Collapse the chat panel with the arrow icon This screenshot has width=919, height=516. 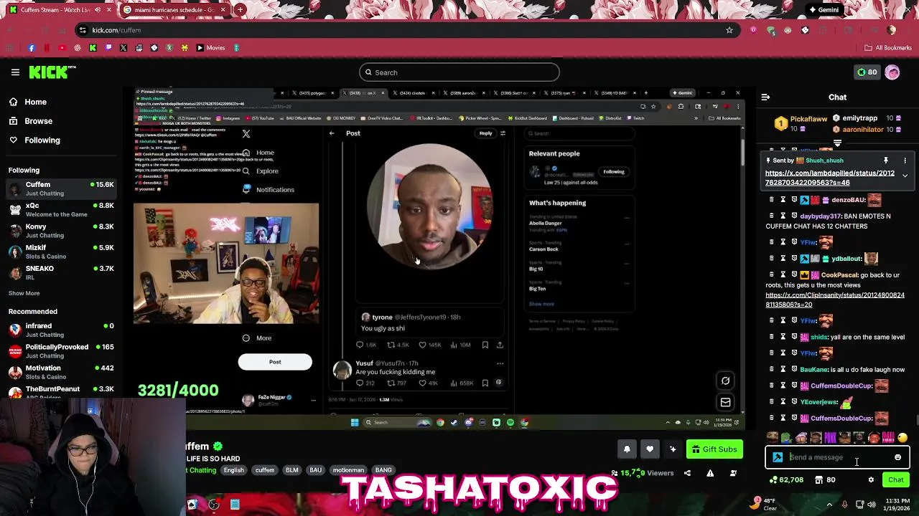(x=765, y=97)
